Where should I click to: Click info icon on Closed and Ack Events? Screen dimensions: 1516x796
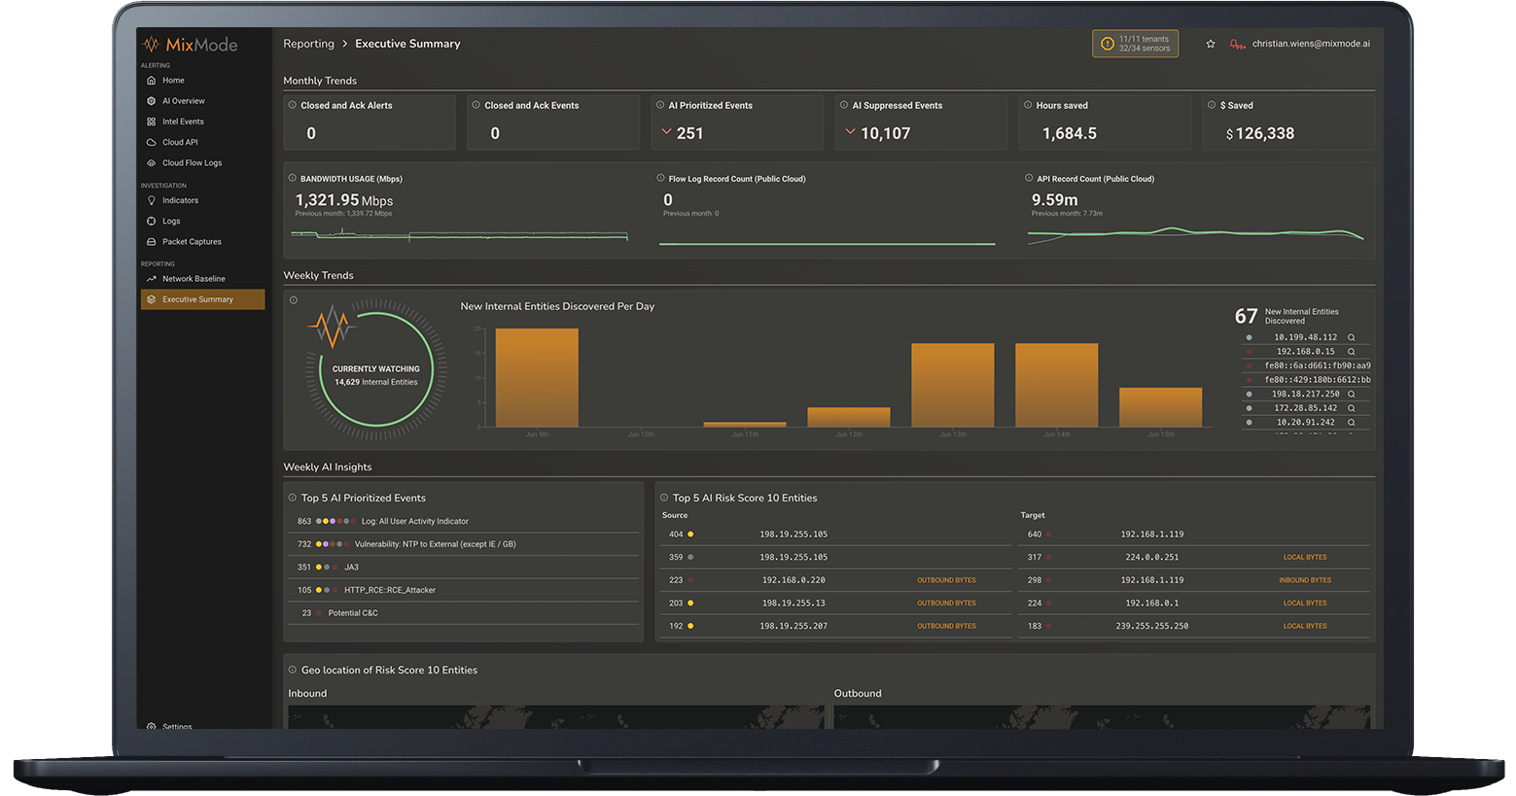476,105
